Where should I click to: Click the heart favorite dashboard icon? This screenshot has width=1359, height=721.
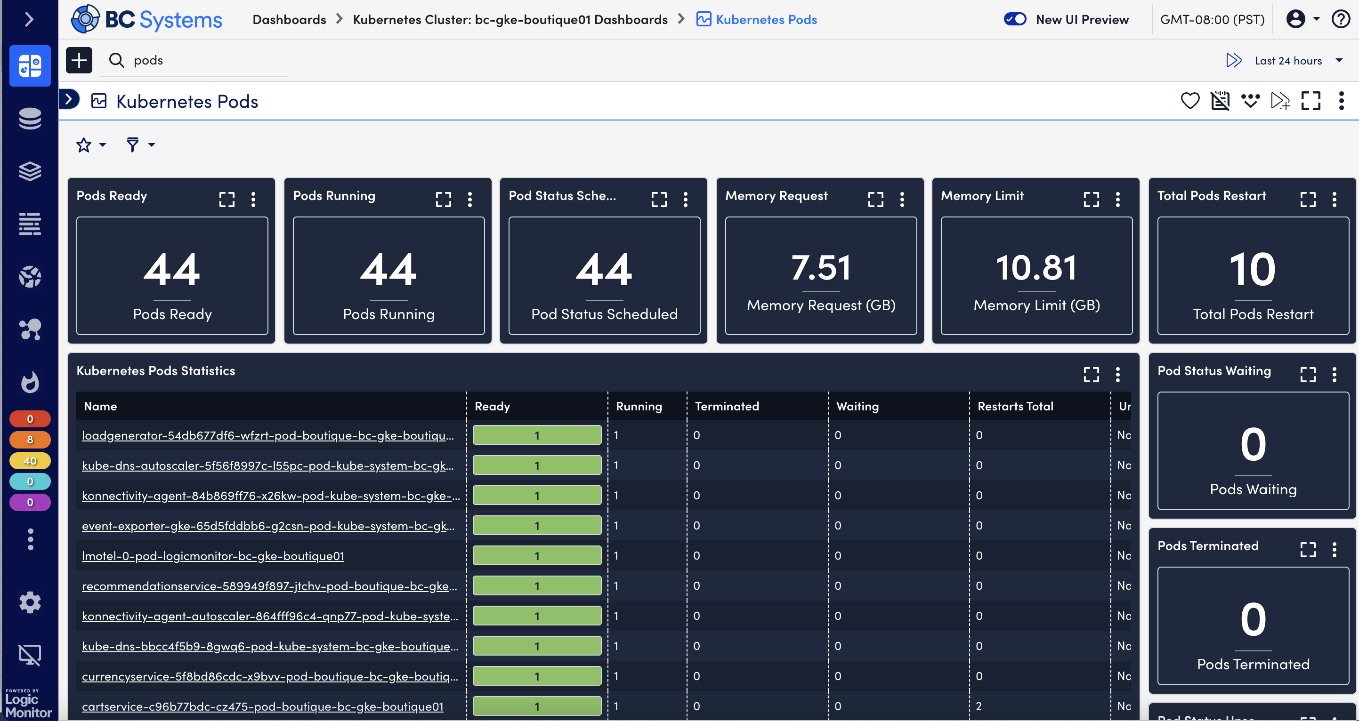tap(1189, 101)
